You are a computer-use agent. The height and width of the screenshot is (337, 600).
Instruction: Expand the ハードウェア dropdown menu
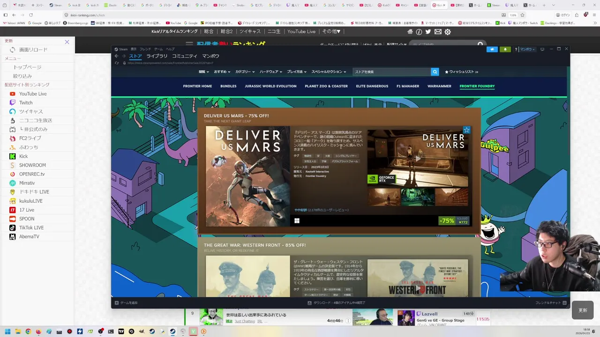271,72
